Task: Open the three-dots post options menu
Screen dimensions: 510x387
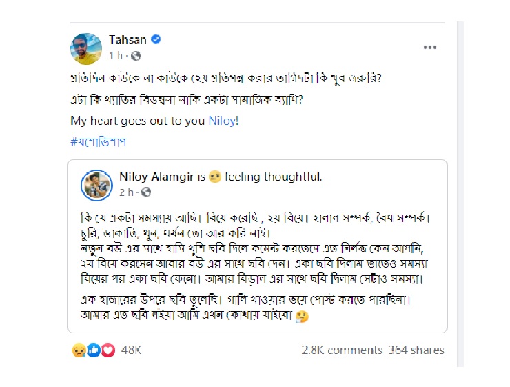Action: point(430,47)
